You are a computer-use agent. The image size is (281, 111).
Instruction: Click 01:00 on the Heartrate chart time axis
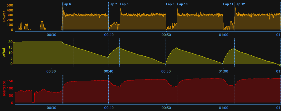pyautogui.click(x=224, y=108)
